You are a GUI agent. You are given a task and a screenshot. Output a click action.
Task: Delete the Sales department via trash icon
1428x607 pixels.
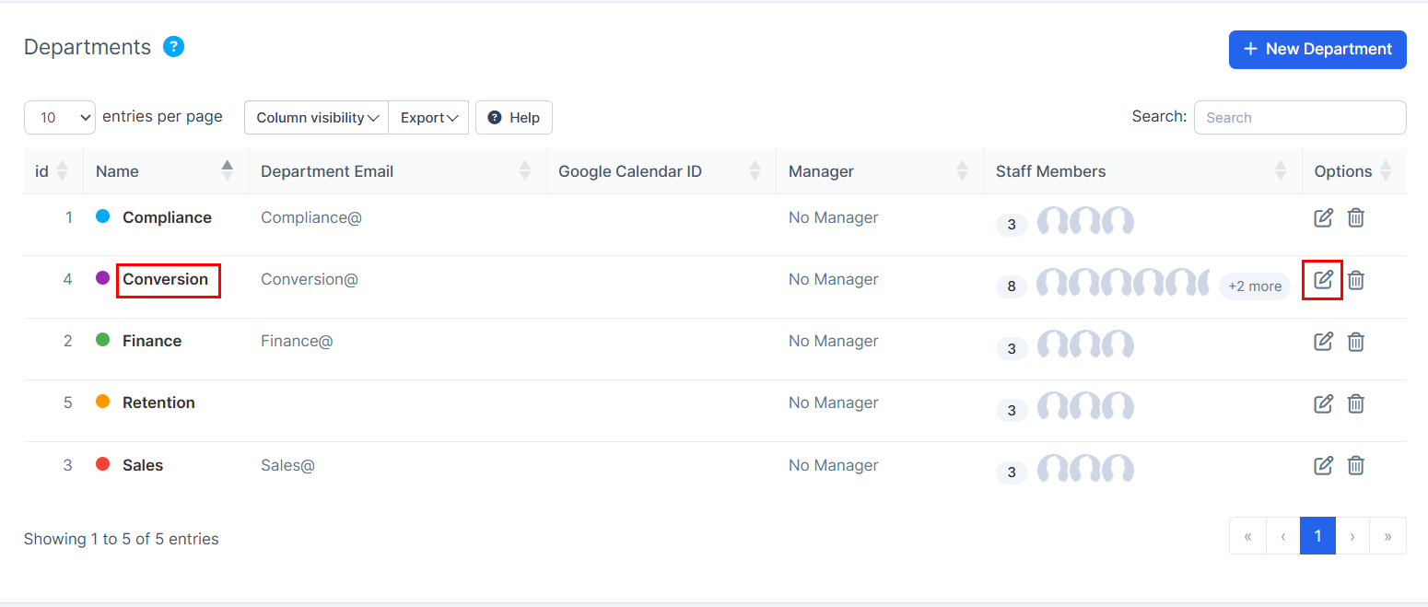click(1356, 465)
